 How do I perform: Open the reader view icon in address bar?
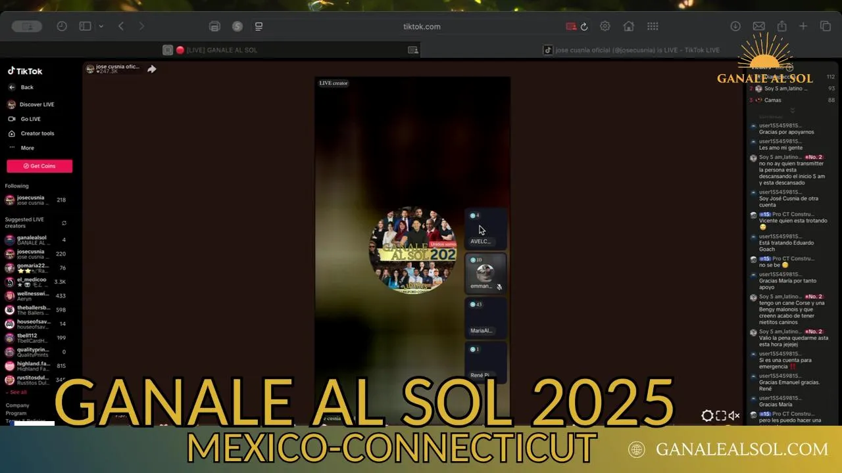pos(259,26)
